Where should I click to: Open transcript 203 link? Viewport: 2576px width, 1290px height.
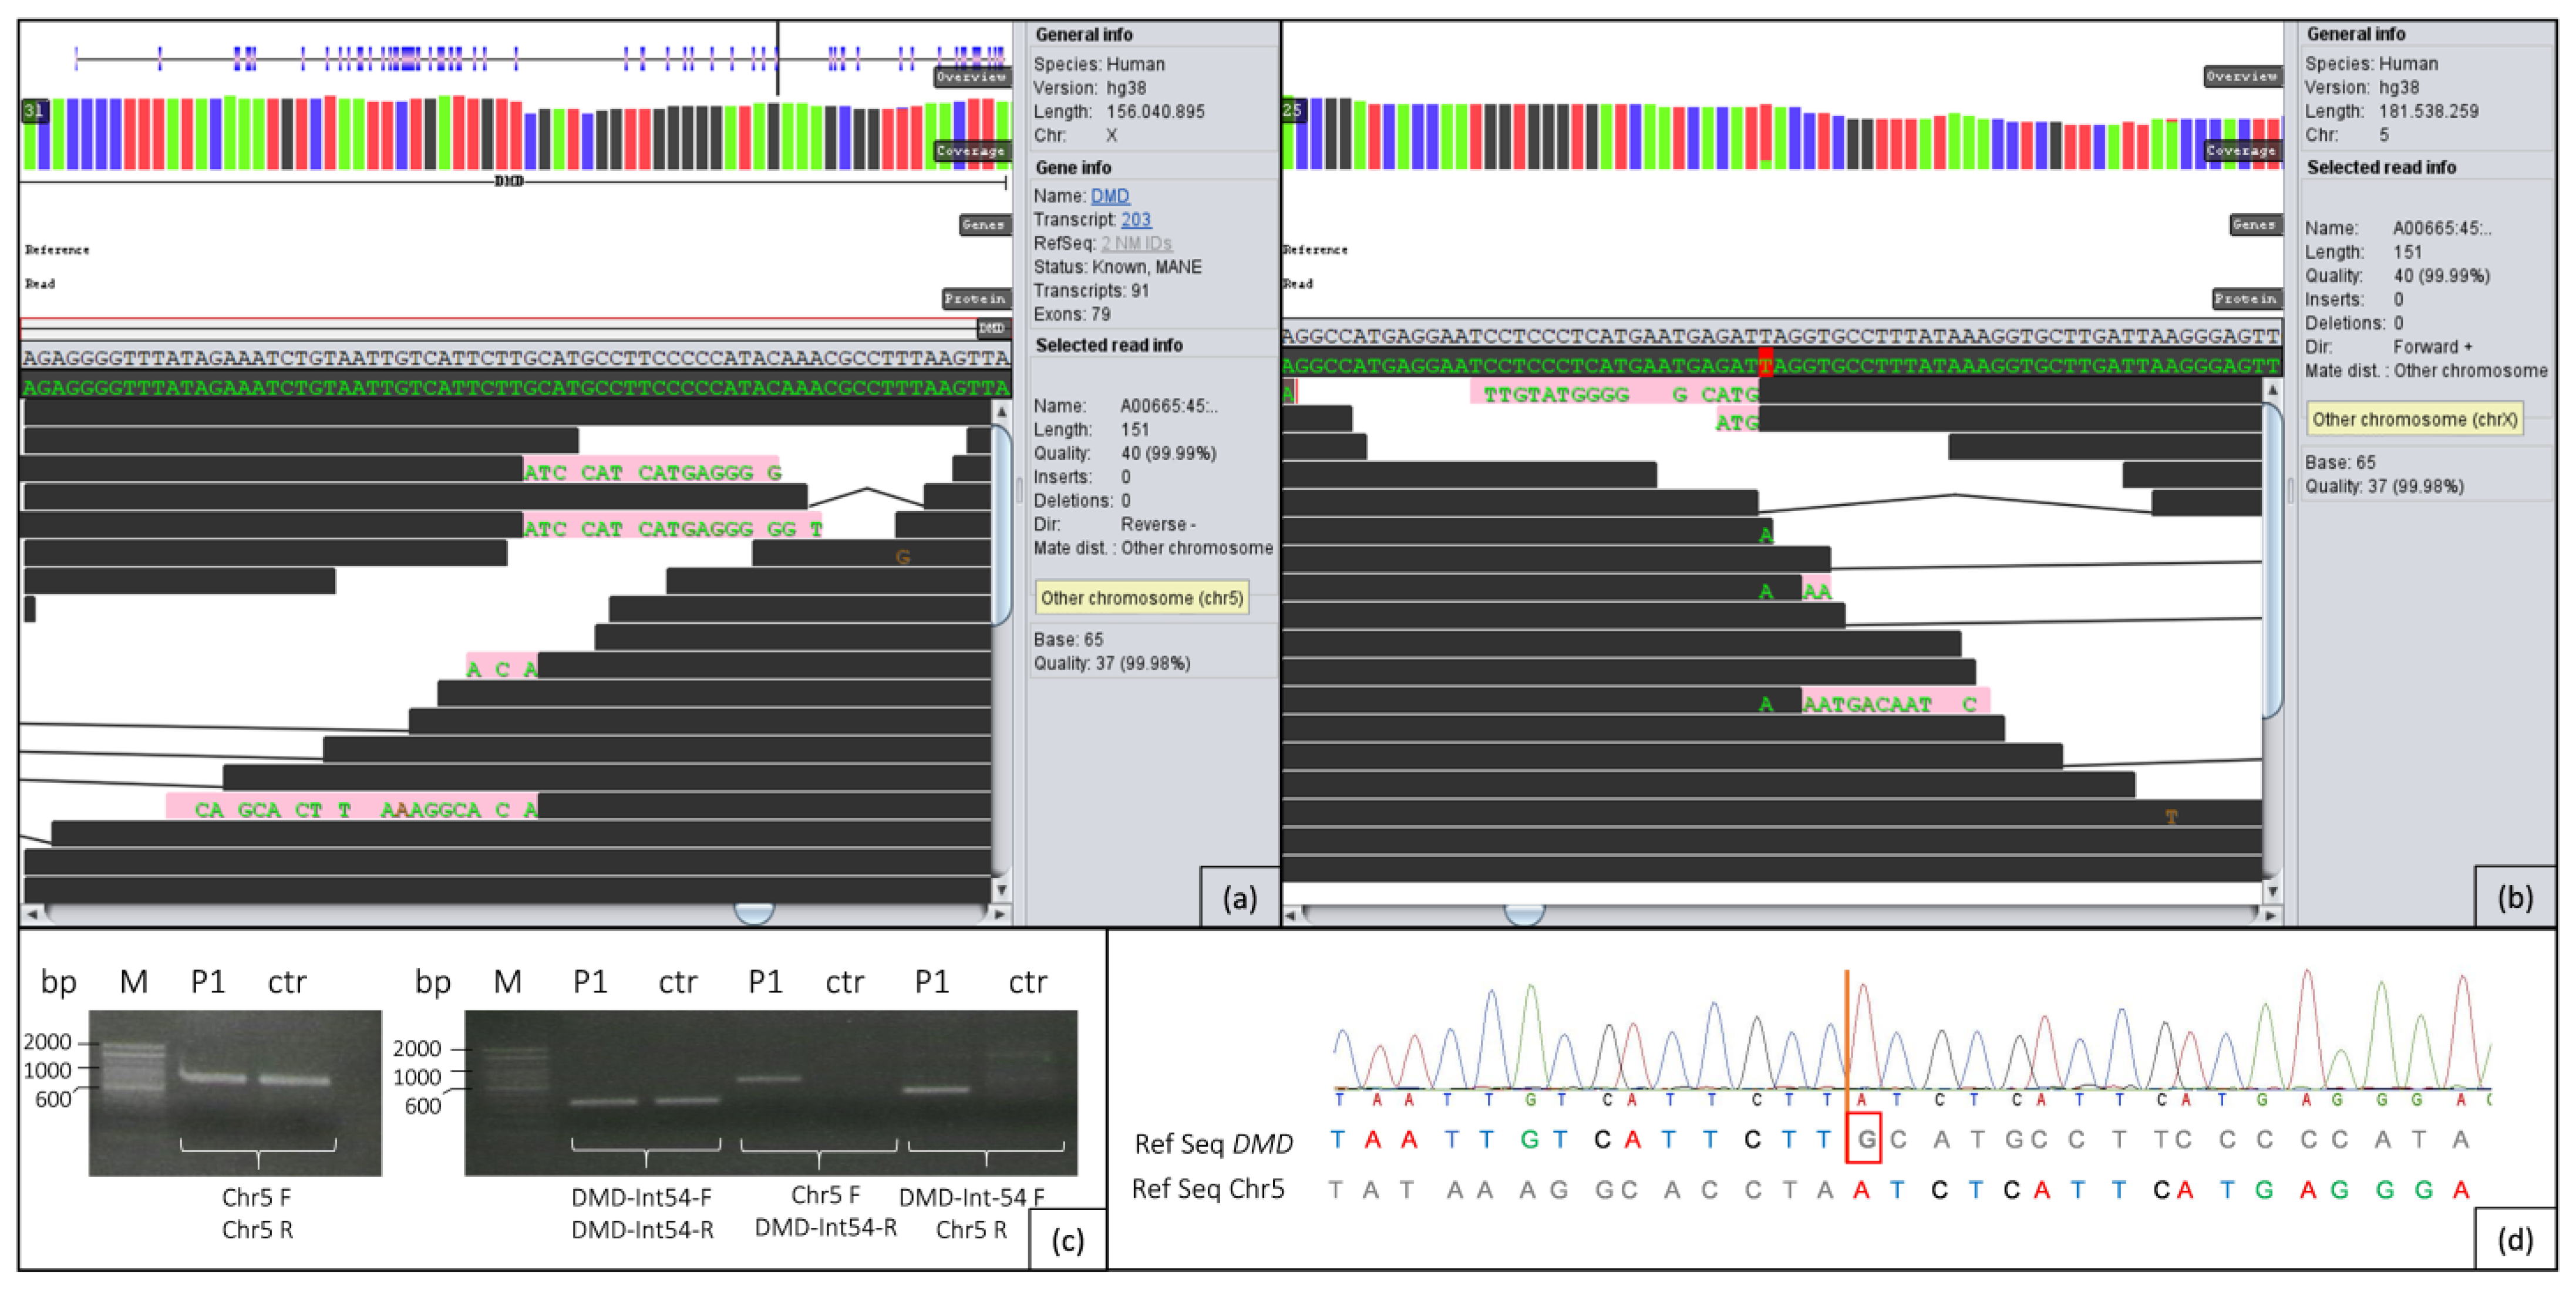click(1135, 220)
